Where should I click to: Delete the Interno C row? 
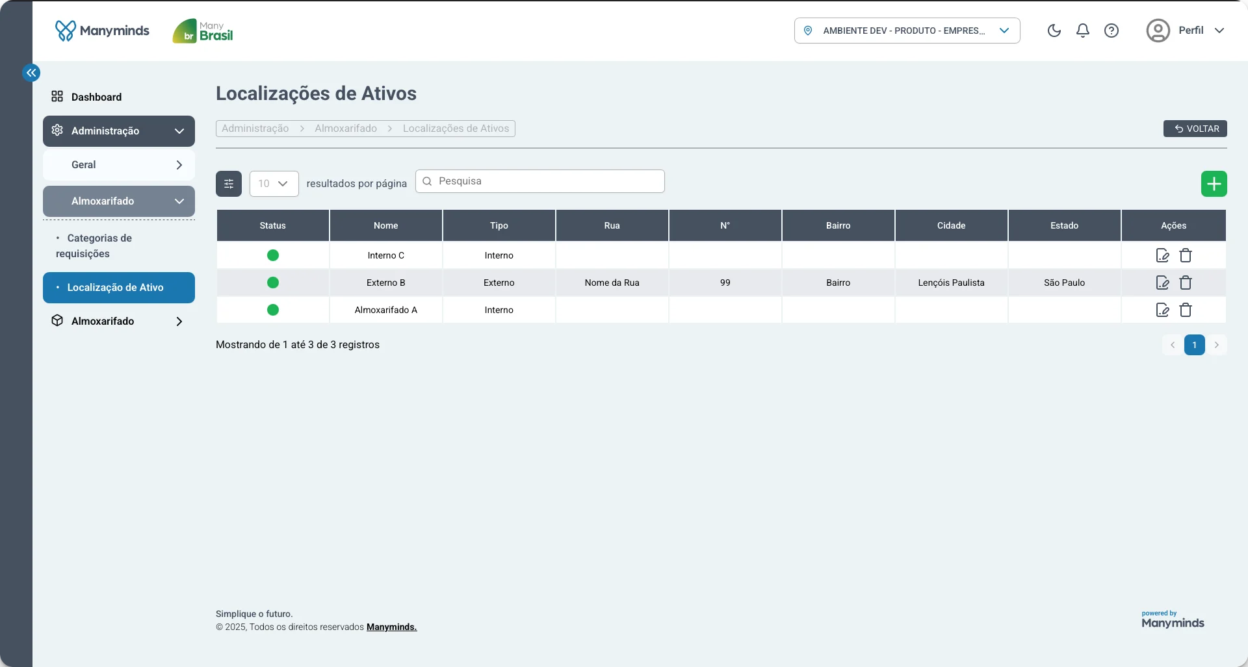[x=1186, y=255]
